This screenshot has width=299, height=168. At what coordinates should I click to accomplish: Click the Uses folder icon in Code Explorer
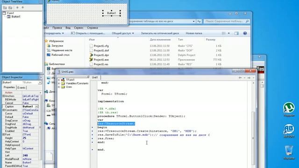(x=63, y=87)
